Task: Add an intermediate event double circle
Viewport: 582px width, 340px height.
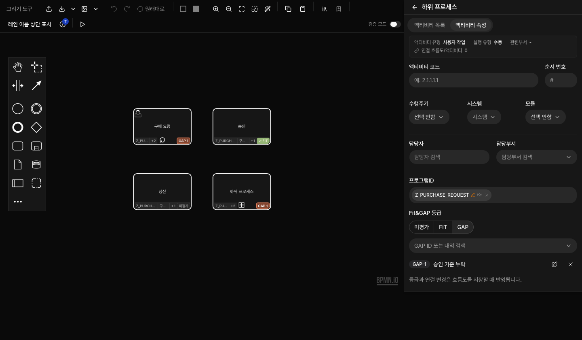Action: point(36,109)
